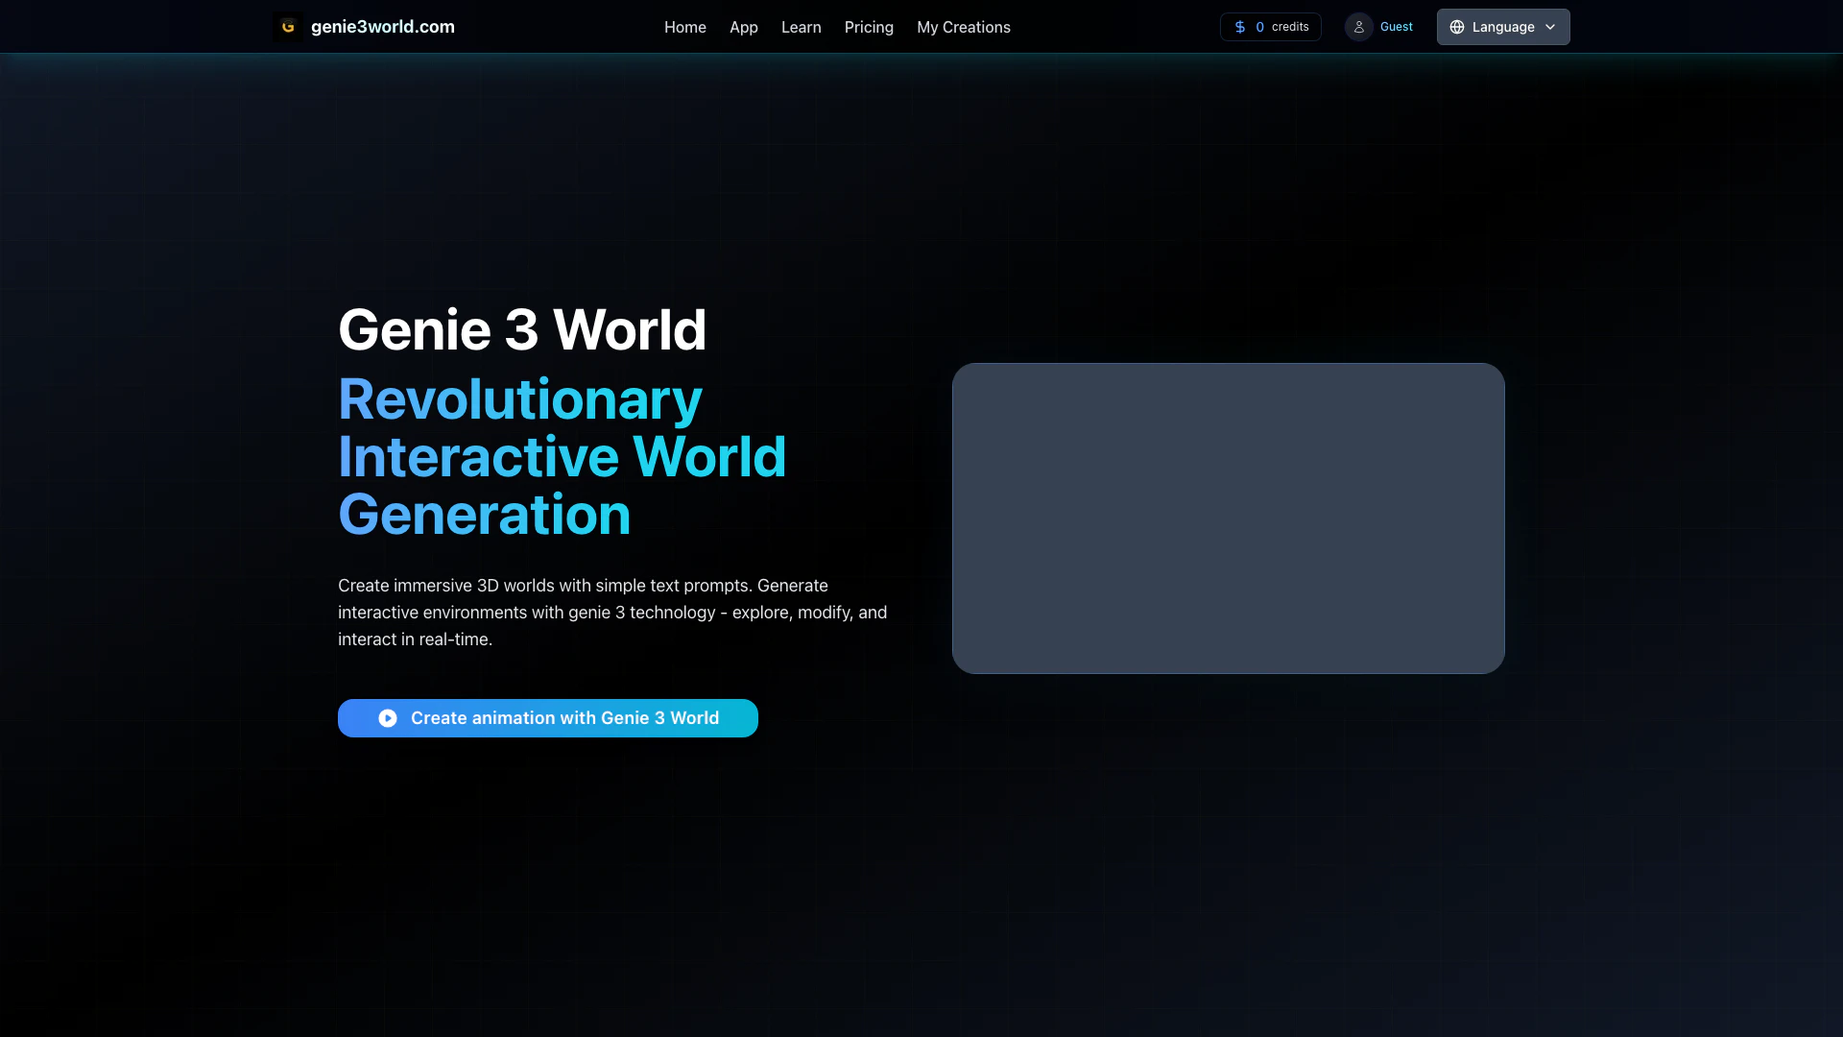Click the Genie logo icon
This screenshot has width=1843, height=1037.
(288, 27)
